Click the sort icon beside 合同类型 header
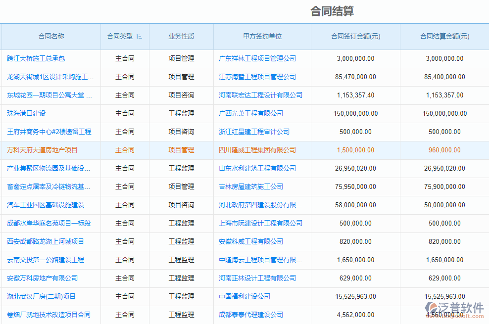Viewport: 489px width, 324px height. click(x=139, y=37)
